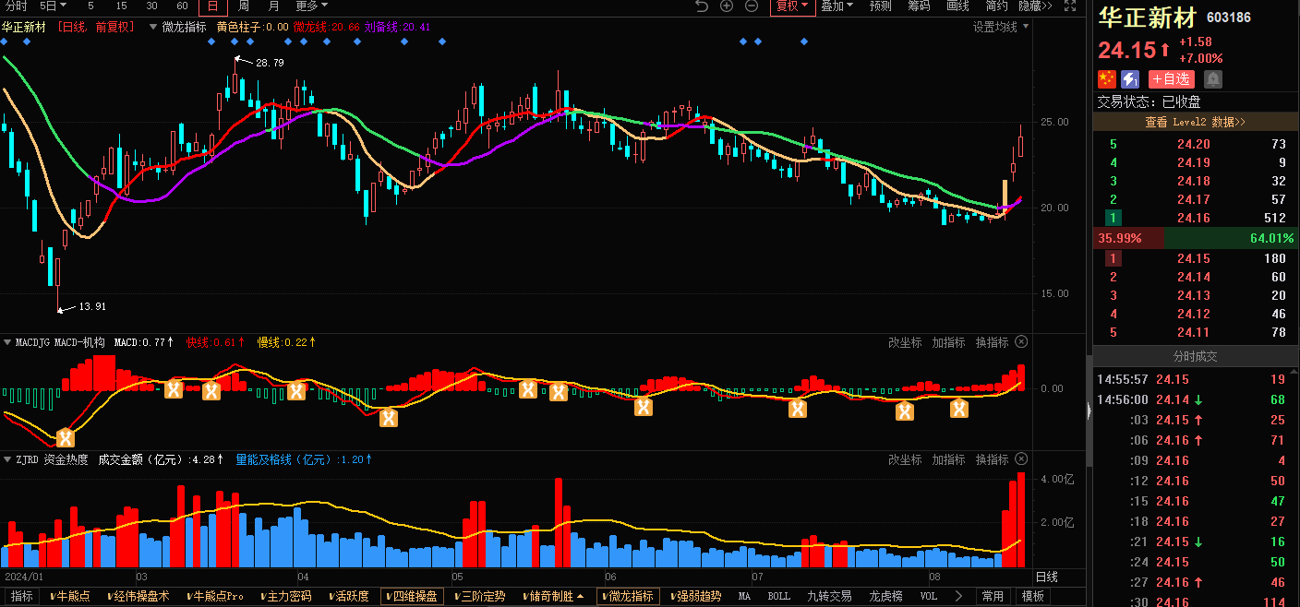The width and height of the screenshot is (1300, 607).
Task: Add stock via +自选 button
Action: coord(1172,79)
